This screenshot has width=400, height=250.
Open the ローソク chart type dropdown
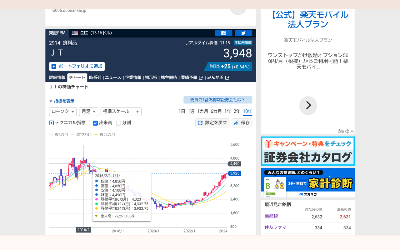point(63,112)
